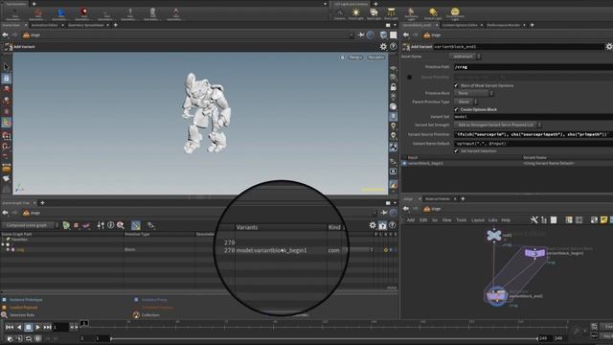Viewport: 613px width, 345px height.
Task: Activate the Select tool in viewport sidebar
Action: (x=7, y=67)
